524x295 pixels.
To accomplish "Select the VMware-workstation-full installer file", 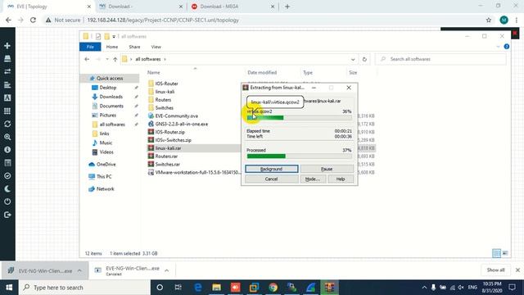I will click(197, 172).
